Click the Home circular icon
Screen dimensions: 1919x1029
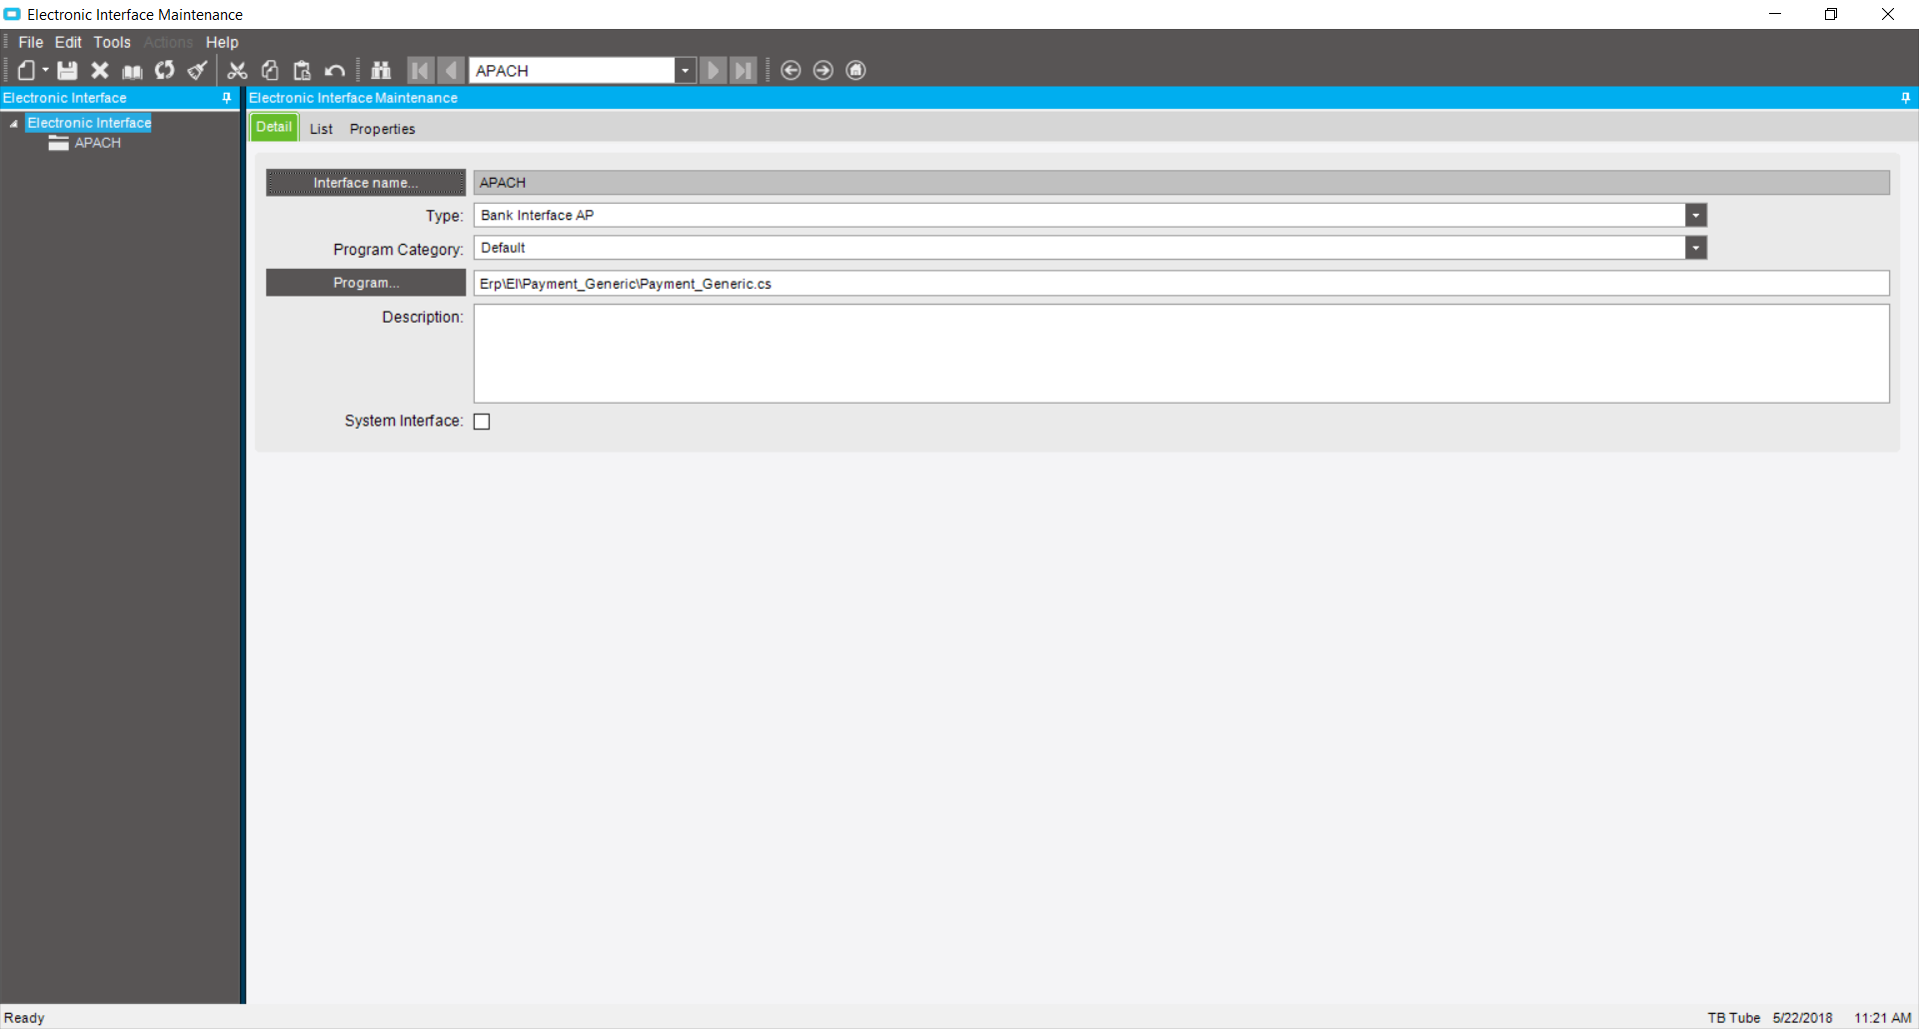coord(857,70)
